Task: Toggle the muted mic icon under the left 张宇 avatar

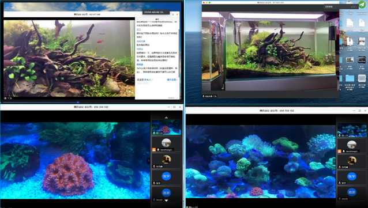Action: [154, 183]
